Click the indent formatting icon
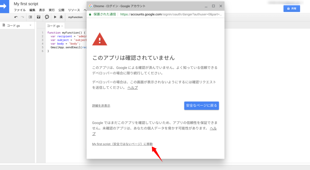Image resolution: width=310 pixels, height=170 pixels. pos(30,17)
